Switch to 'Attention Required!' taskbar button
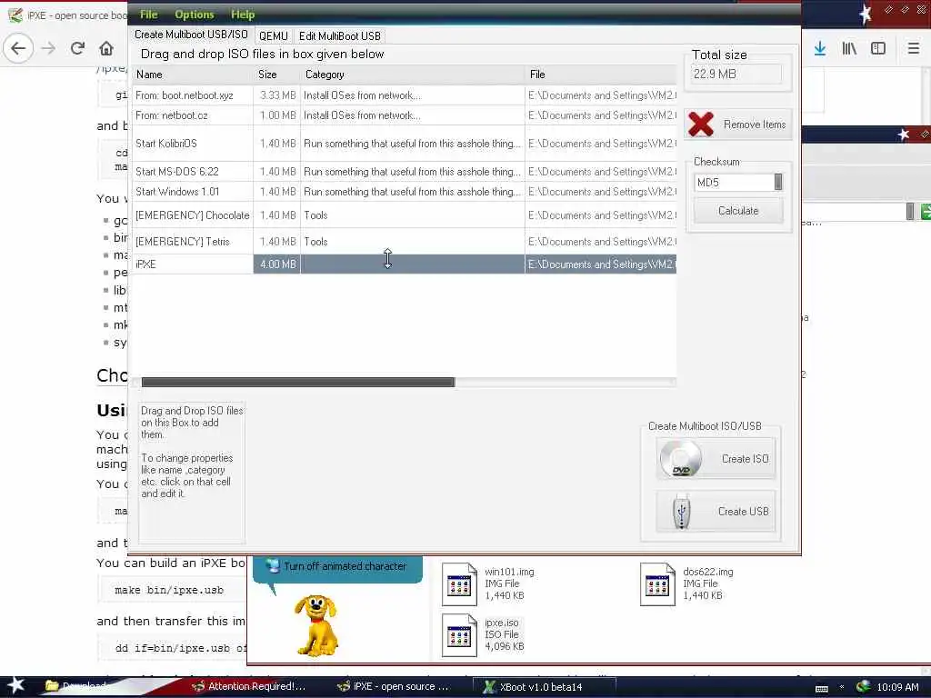931x698 pixels. (249, 686)
